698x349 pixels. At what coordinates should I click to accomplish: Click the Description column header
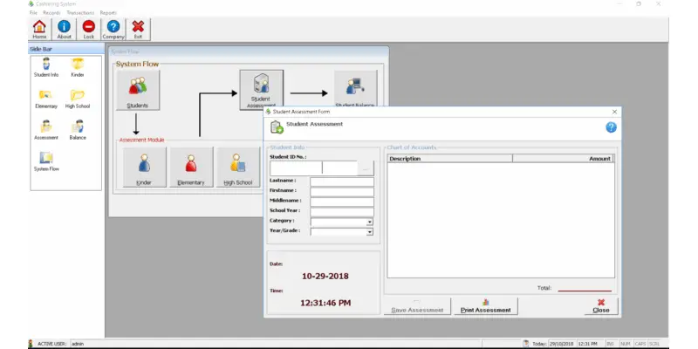pos(449,159)
